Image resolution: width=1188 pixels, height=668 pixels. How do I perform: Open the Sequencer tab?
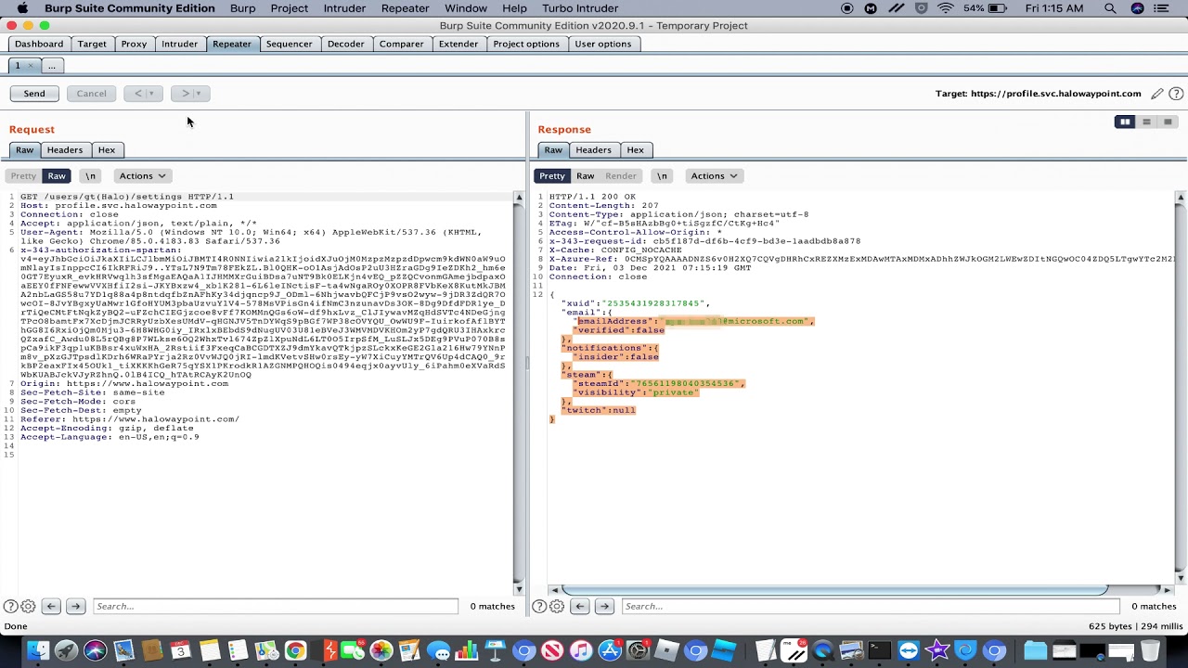tap(289, 45)
